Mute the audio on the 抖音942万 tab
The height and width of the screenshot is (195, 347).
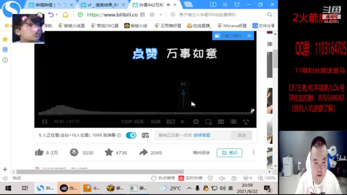pos(169,5)
